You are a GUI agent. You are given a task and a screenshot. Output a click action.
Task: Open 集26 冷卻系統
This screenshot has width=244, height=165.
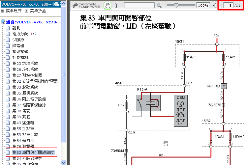point(25,69)
